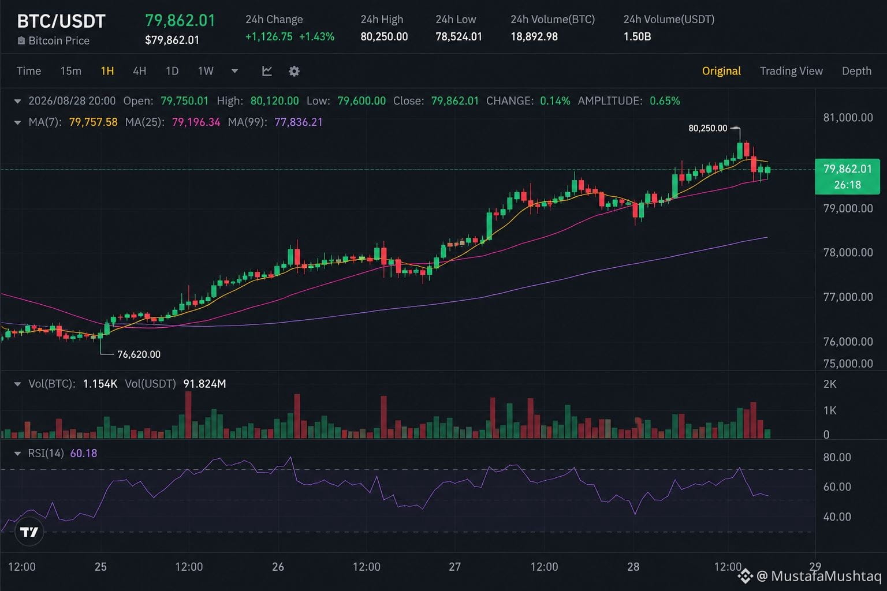Click the BTC/USDT pair title
The image size is (887, 591).
[61, 21]
